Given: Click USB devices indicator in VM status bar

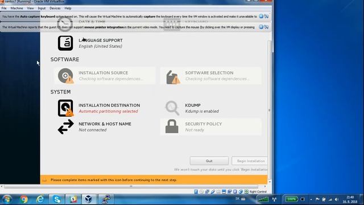Looking at the screenshot, I should click(213, 192).
